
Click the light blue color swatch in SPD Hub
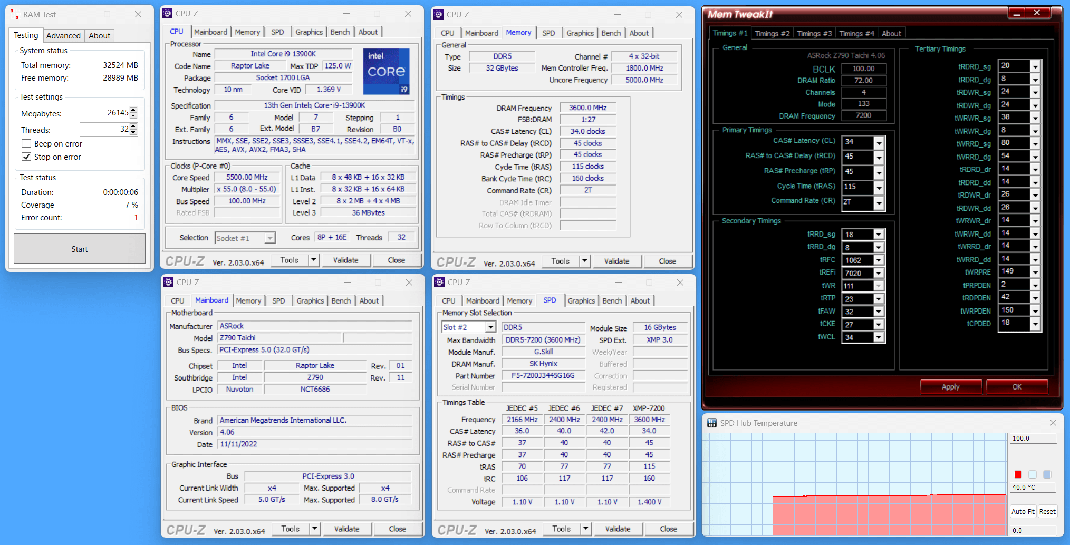coord(1033,474)
